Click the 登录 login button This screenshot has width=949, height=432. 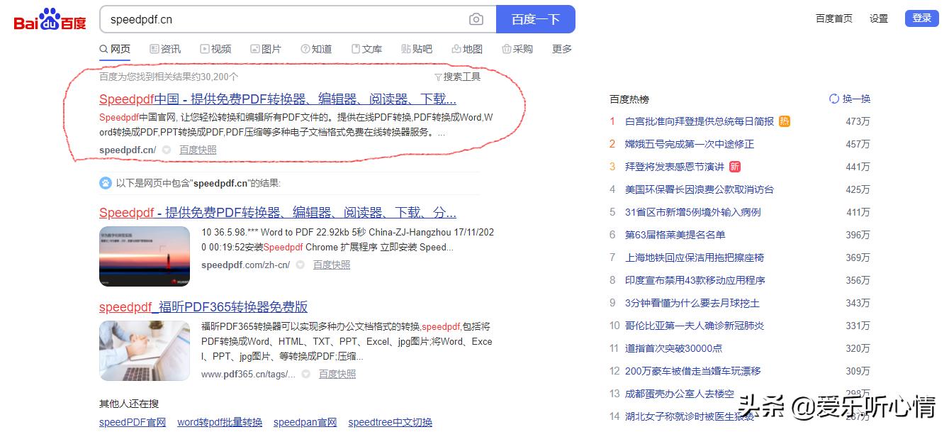pos(921,18)
